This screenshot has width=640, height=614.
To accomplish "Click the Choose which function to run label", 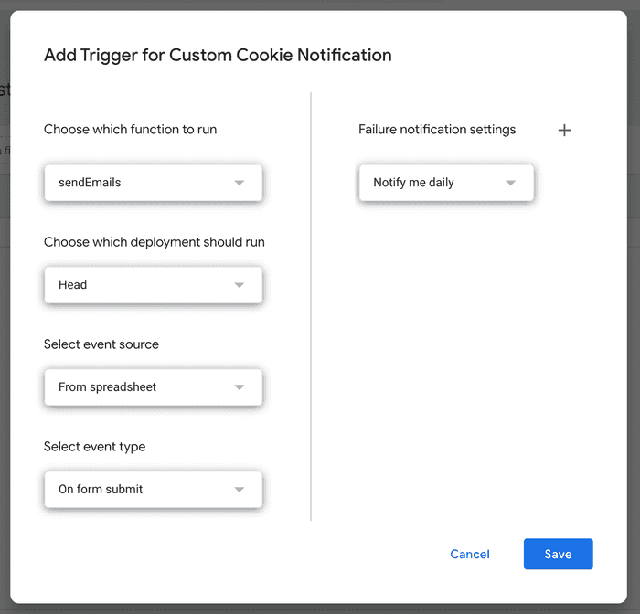I will tap(130, 130).
